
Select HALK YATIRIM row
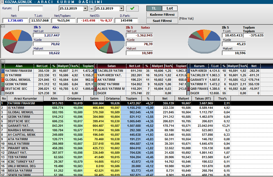136,144
